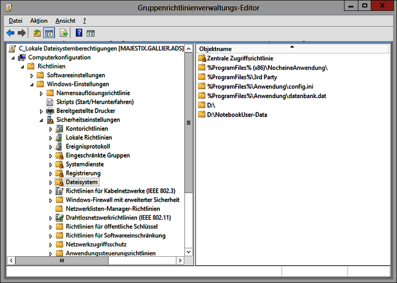The width and height of the screenshot is (397, 283).
Task: Select the %ProgramFiles%\3rd Party entry
Action: click(242, 77)
